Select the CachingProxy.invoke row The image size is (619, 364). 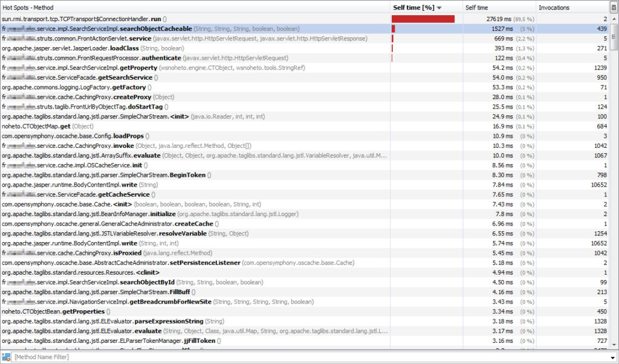(305, 146)
